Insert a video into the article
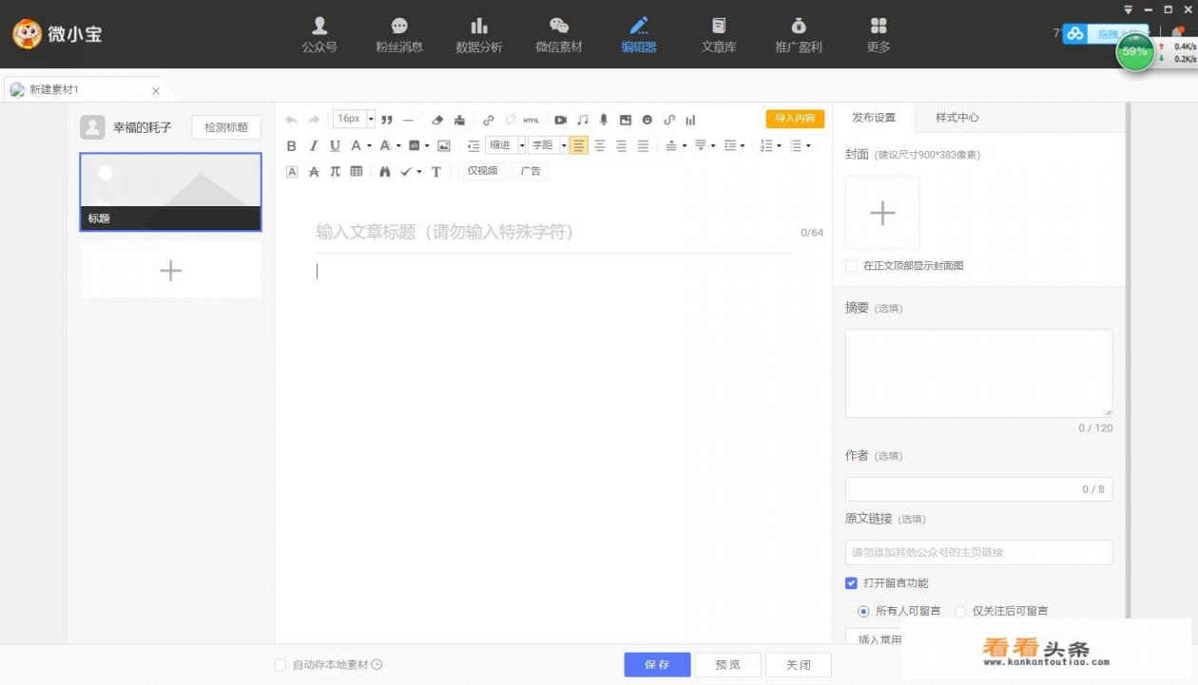This screenshot has width=1198, height=685. coord(560,120)
